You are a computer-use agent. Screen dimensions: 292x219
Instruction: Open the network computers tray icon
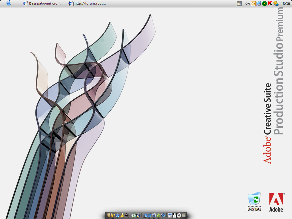pyautogui.click(x=259, y=3)
